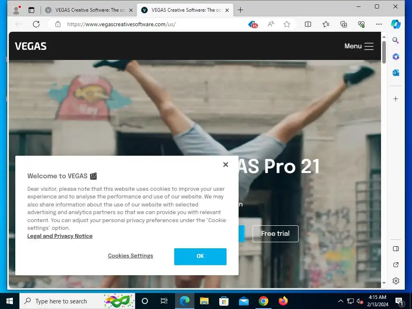Click the open link in new window sidebar icon
The width and height of the screenshot is (412, 309).
pyautogui.click(x=396, y=265)
